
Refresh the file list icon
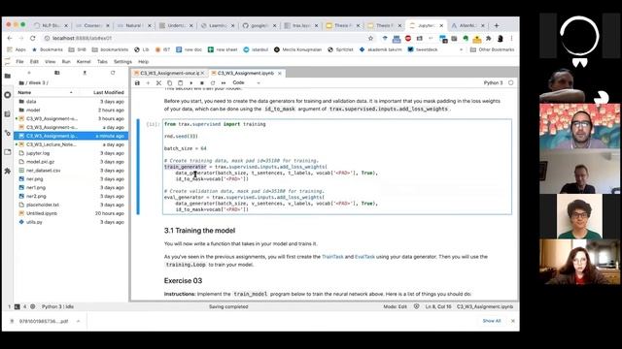113,73
